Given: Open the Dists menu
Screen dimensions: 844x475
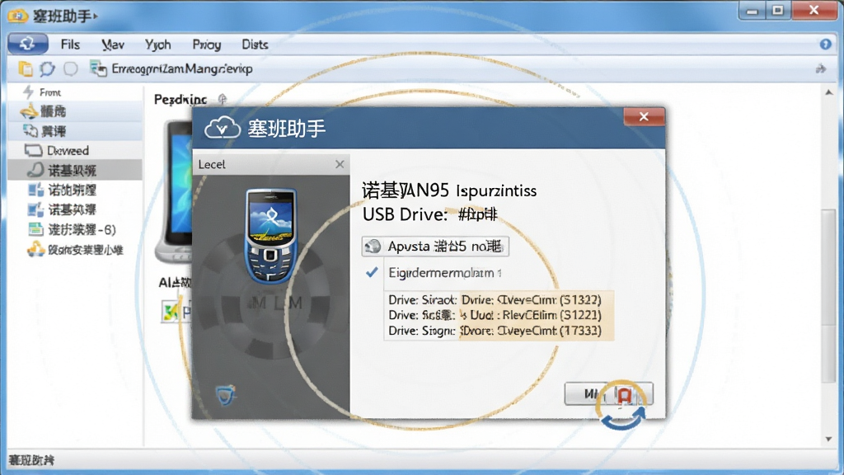Looking at the screenshot, I should click(x=255, y=45).
